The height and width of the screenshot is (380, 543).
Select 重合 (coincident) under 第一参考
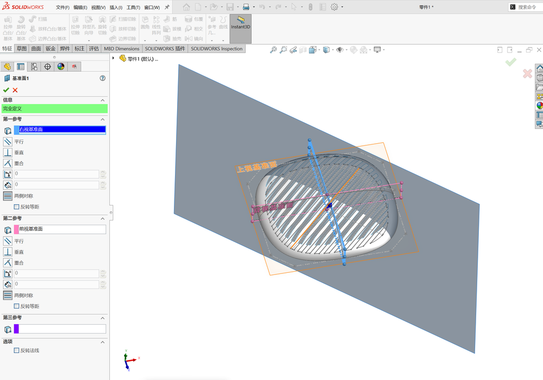point(7,163)
